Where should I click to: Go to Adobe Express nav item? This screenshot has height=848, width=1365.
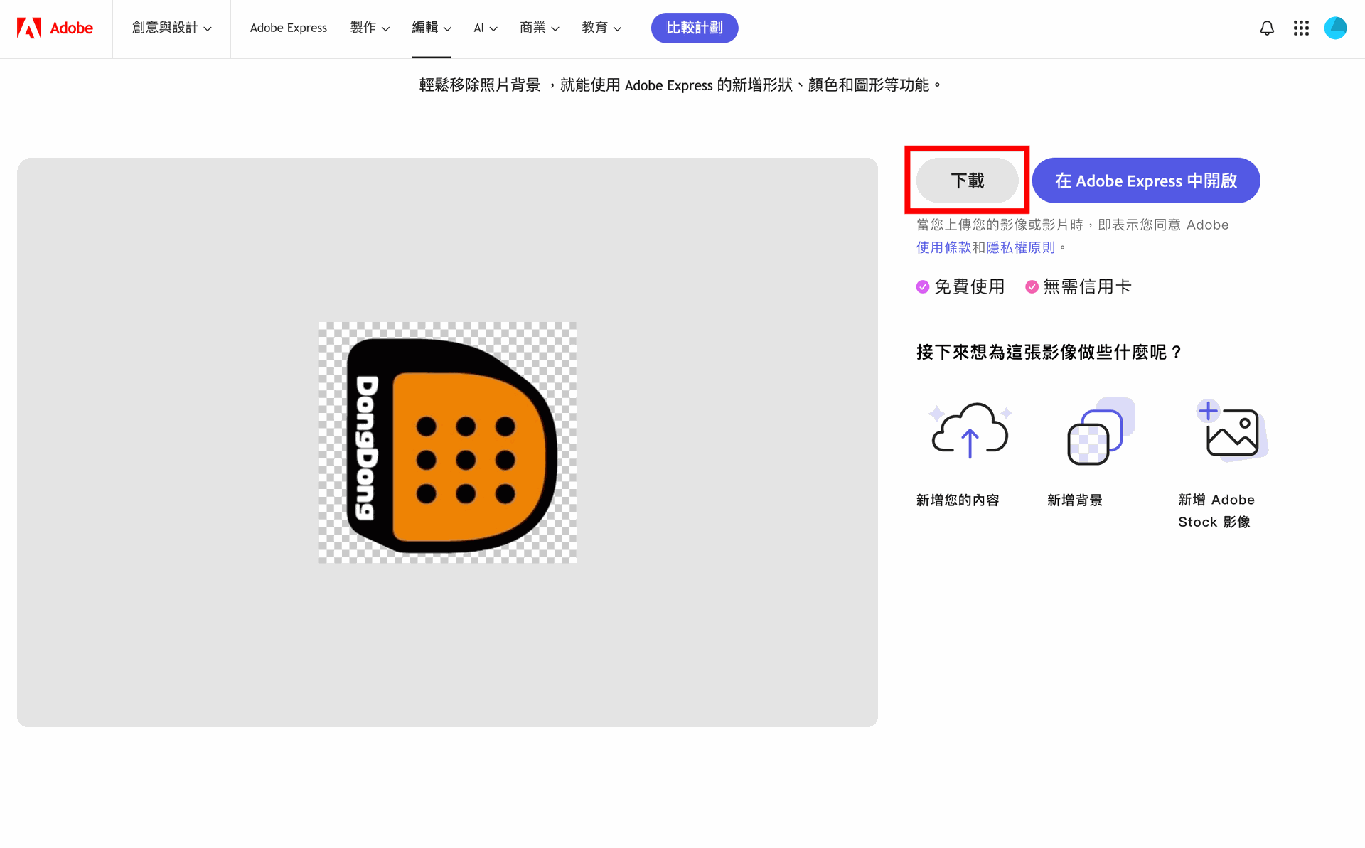[x=289, y=28]
